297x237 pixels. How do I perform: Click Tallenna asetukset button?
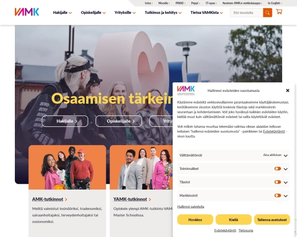click(x=272, y=220)
